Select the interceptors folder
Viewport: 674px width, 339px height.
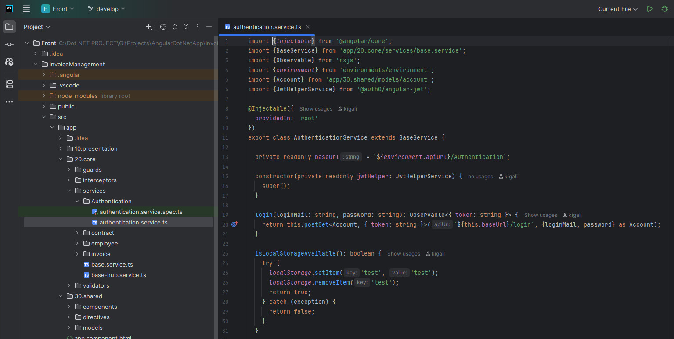(100, 180)
